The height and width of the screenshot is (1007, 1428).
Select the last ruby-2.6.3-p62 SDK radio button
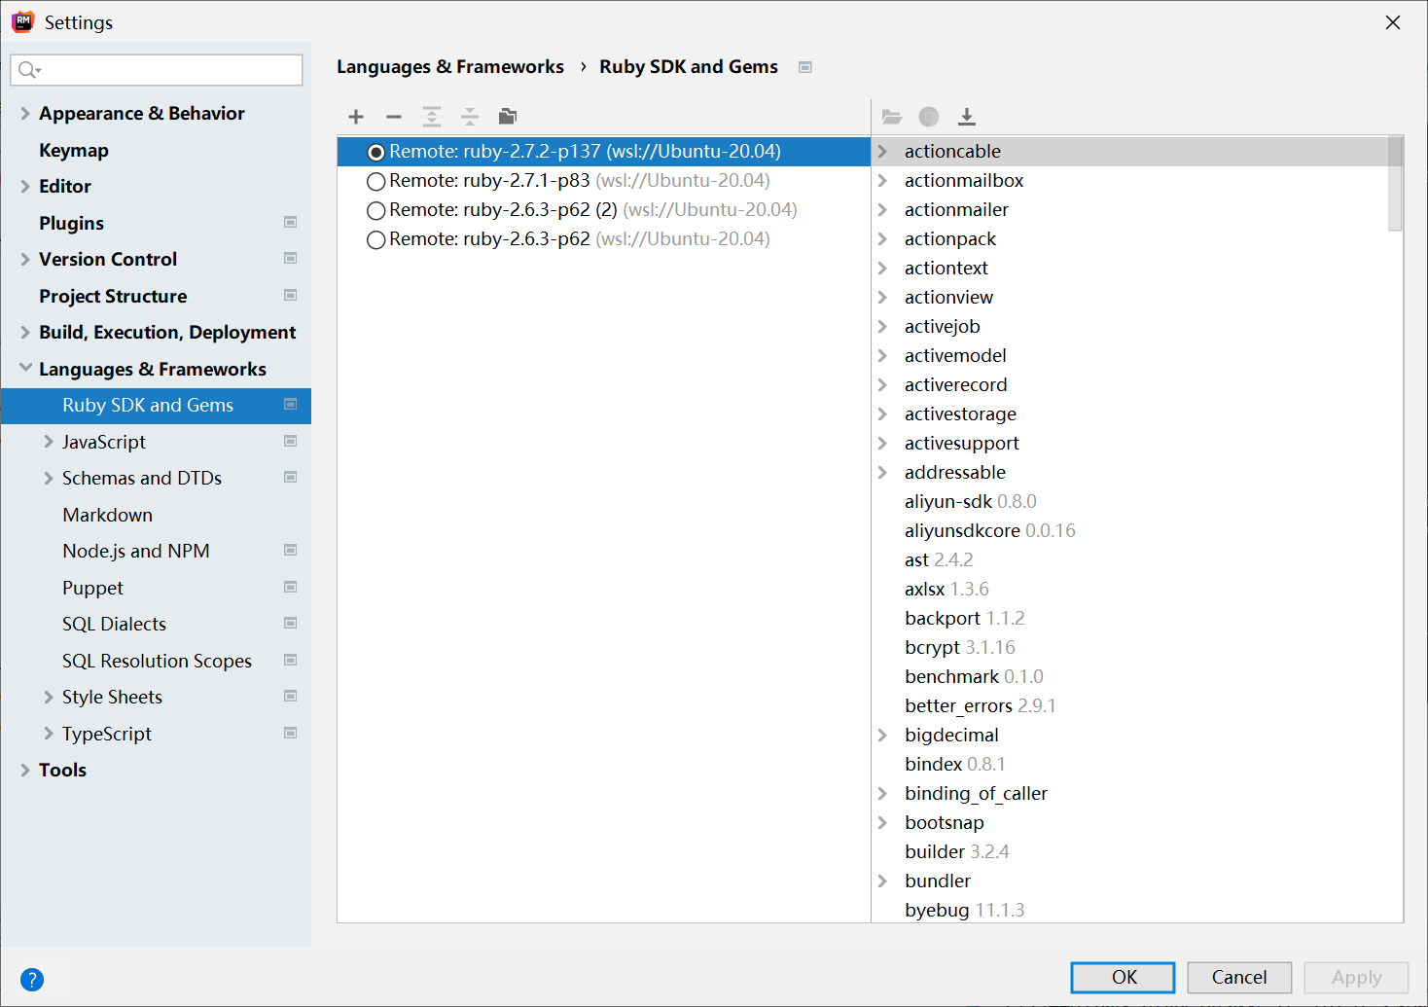376,240
